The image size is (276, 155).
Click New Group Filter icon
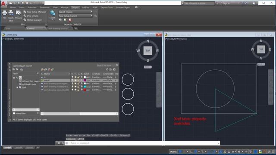click(17, 70)
